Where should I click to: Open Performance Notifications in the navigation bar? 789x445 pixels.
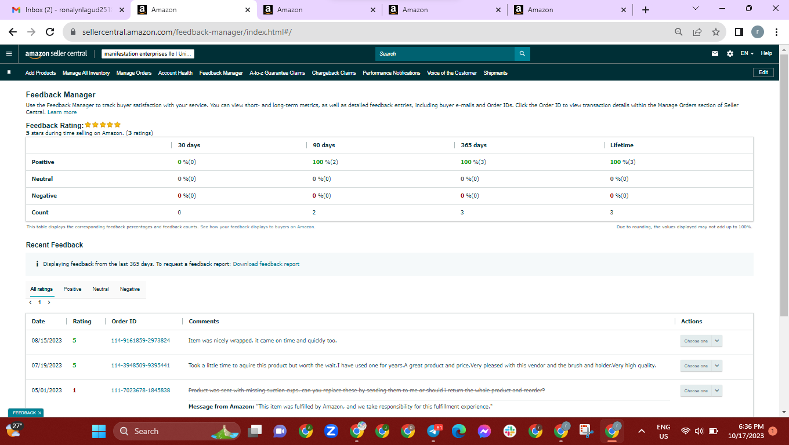pos(392,73)
